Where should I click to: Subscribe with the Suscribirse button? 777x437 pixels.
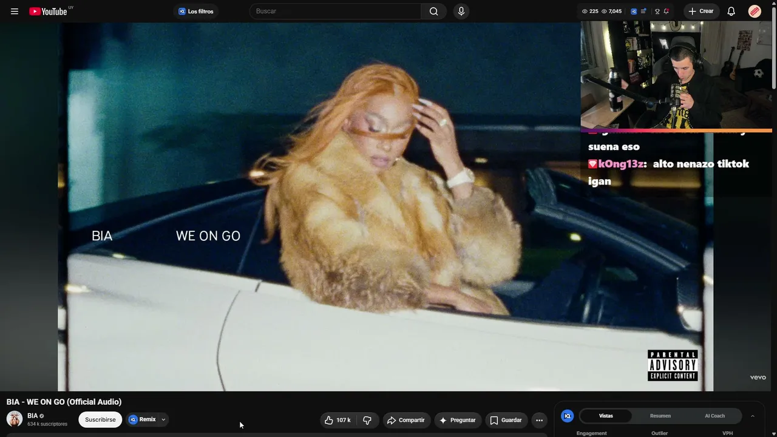pos(100,419)
